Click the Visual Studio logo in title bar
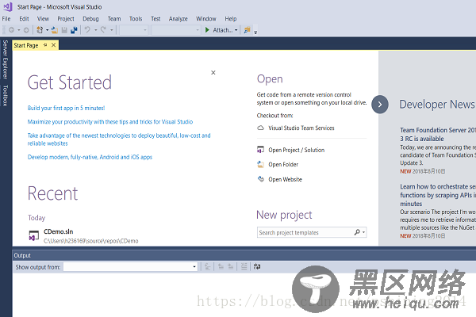Viewport: 476px width, 317px height. (8, 6)
